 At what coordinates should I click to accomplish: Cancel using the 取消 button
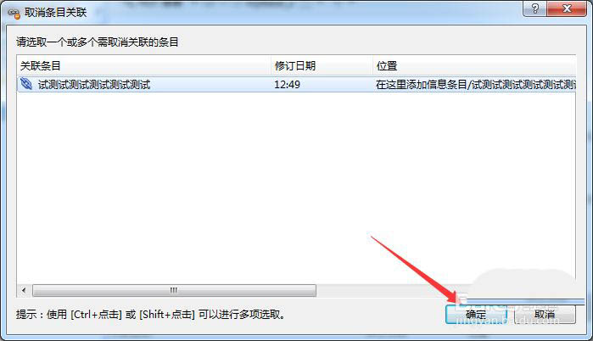[545, 314]
